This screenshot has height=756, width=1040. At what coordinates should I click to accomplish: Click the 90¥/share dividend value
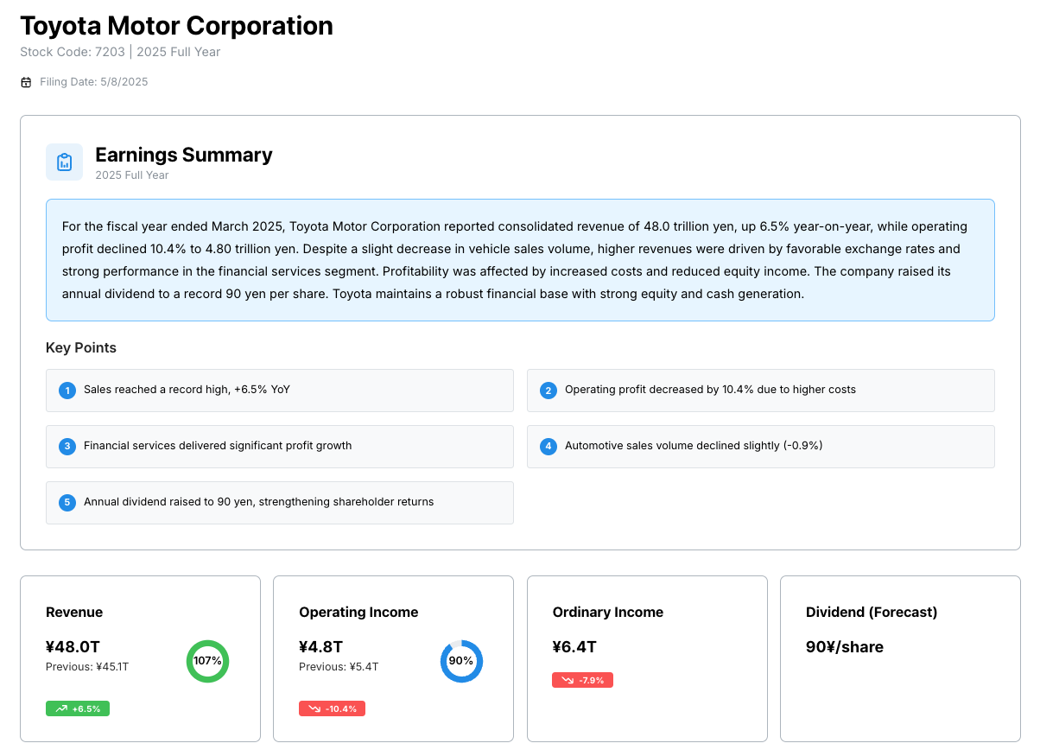pyautogui.click(x=845, y=647)
